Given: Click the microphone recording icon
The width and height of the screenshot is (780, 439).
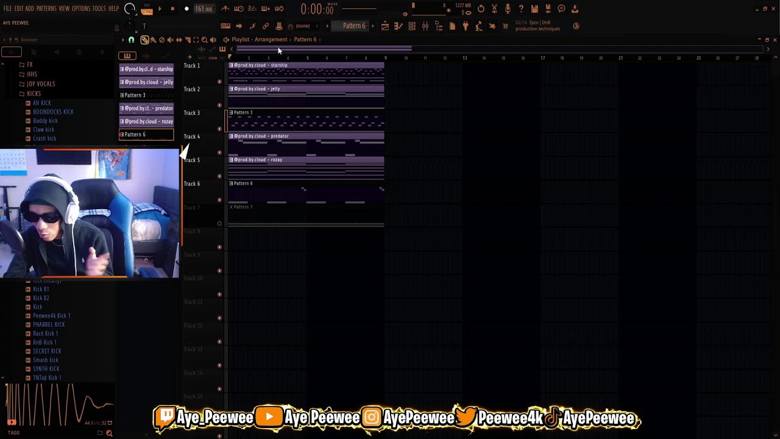Looking at the screenshot, I should click(x=508, y=9).
